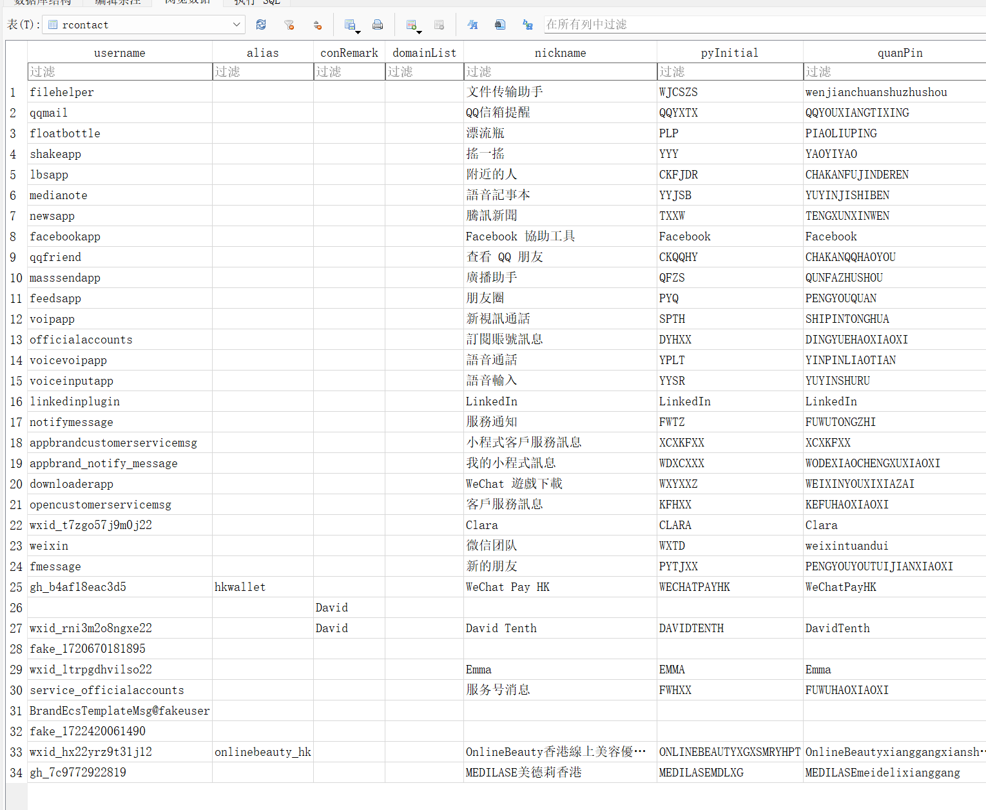Print the currently displayed table
This screenshot has height=810, width=986.
378,25
